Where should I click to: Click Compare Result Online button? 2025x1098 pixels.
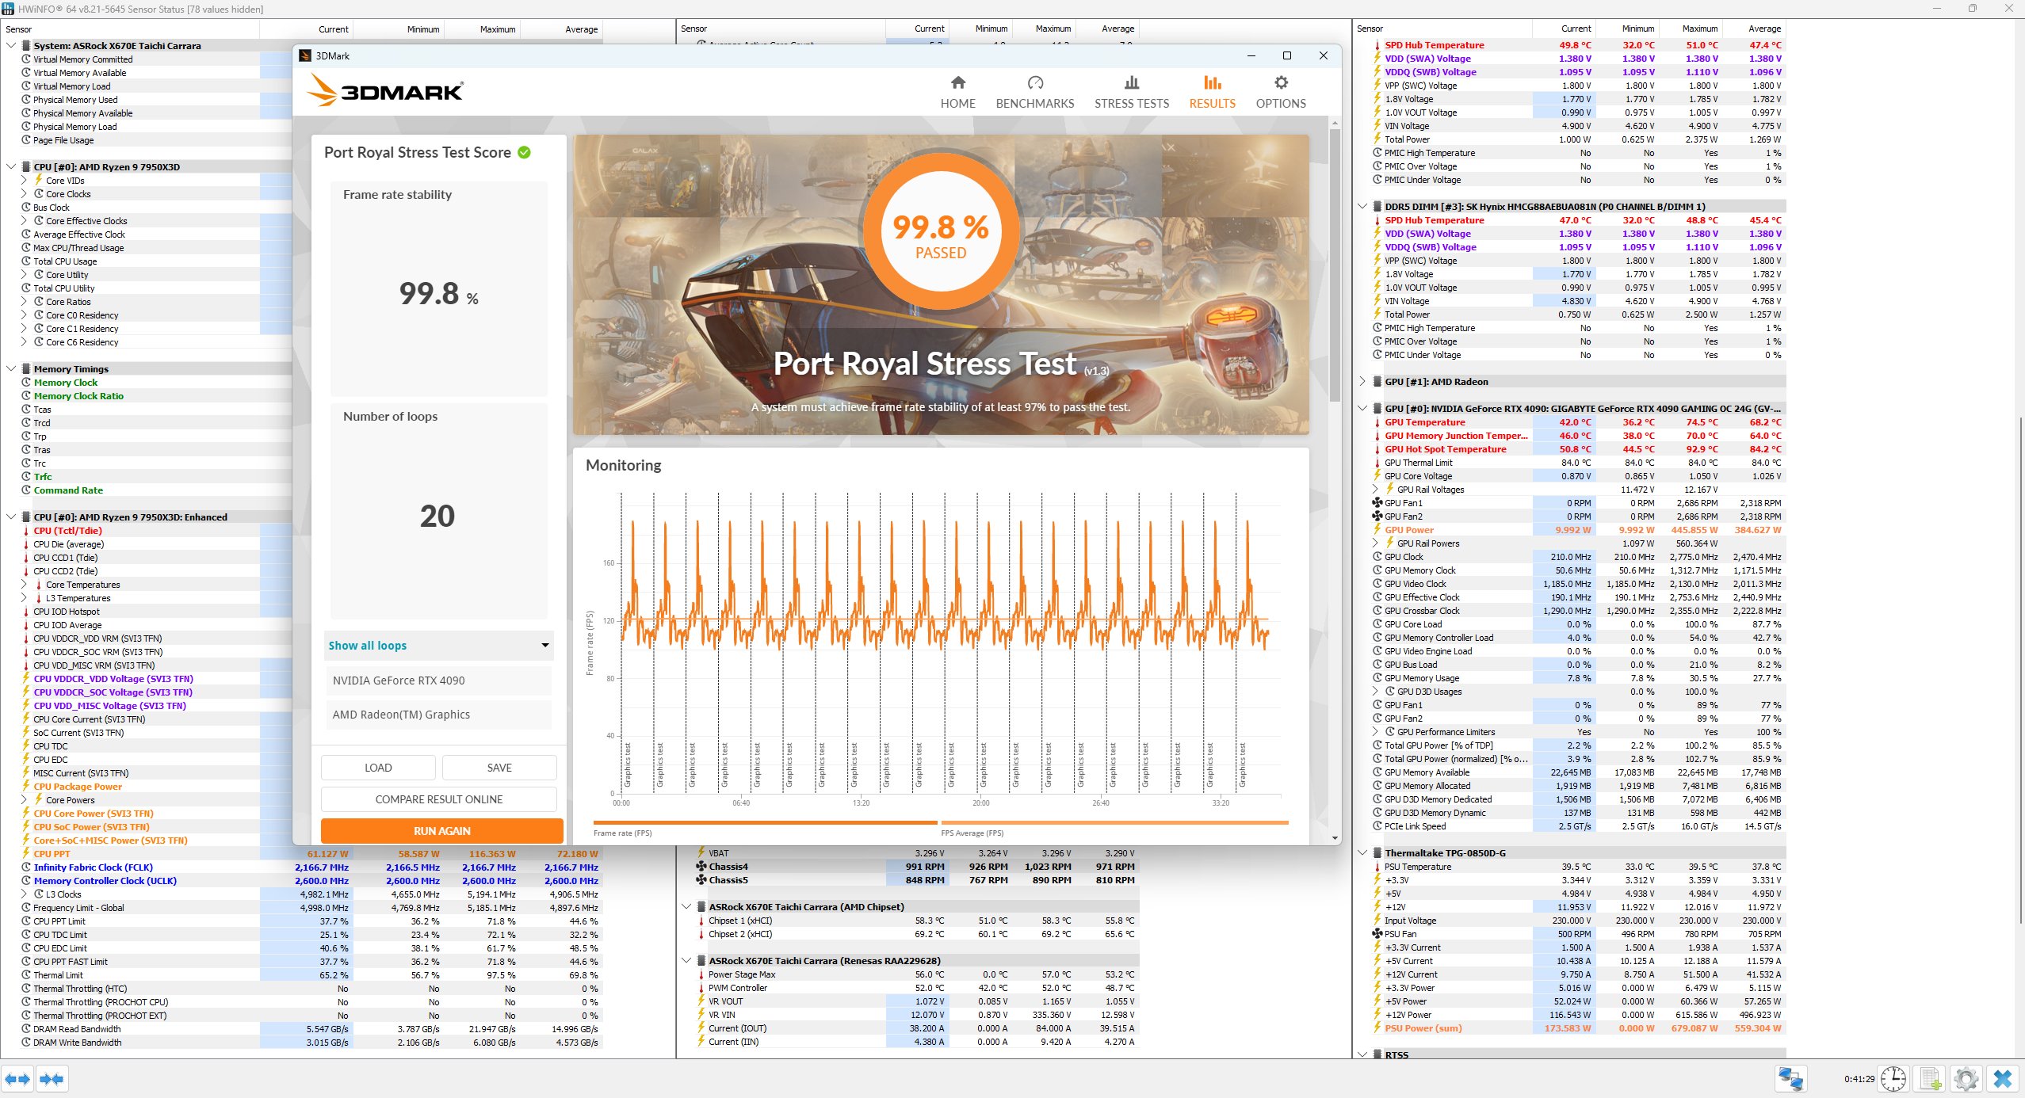tap(438, 799)
